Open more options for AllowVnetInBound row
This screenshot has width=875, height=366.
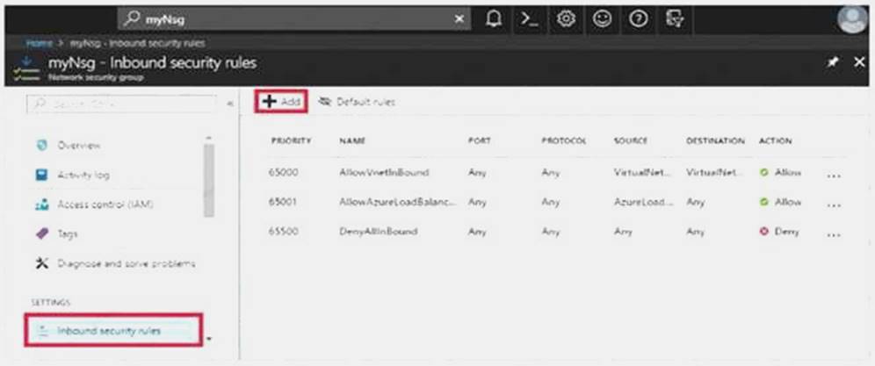point(834,176)
